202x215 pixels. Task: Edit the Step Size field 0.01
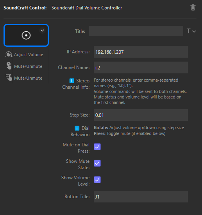click(141, 115)
